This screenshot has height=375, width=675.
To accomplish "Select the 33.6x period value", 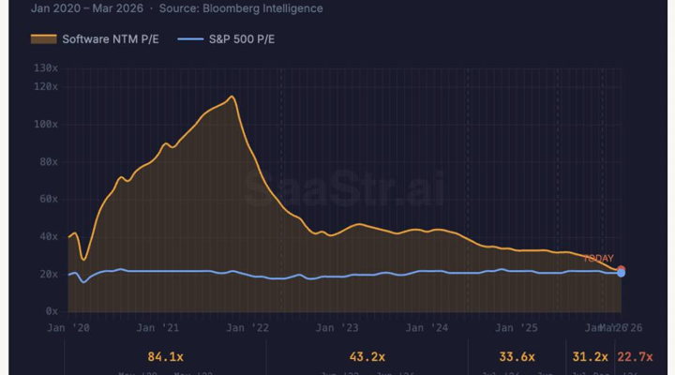I will click(517, 357).
